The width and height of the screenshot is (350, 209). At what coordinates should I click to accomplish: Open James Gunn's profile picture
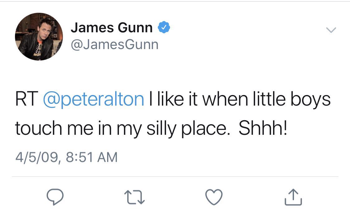(39, 37)
